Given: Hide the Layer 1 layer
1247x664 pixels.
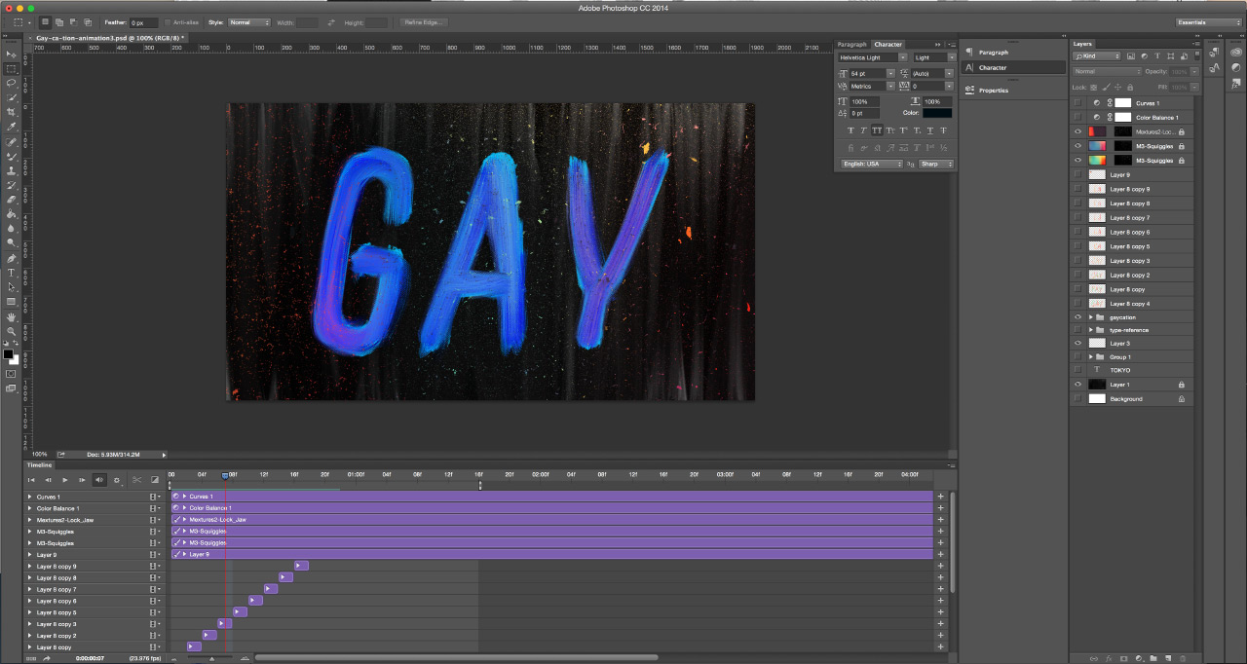Looking at the screenshot, I should [x=1077, y=385].
